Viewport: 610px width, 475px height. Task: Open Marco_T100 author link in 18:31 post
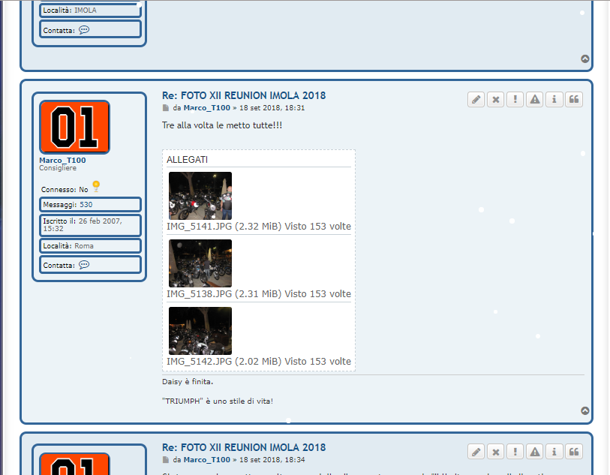click(206, 108)
